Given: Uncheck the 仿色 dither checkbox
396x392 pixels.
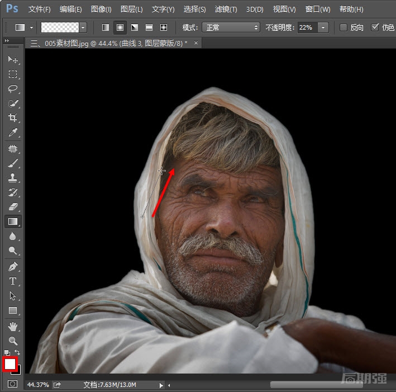Looking at the screenshot, I should tap(375, 27).
